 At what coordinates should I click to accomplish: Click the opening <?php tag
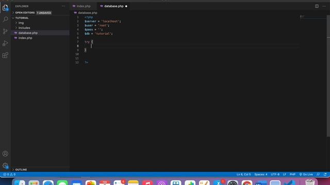pyautogui.click(x=89, y=17)
